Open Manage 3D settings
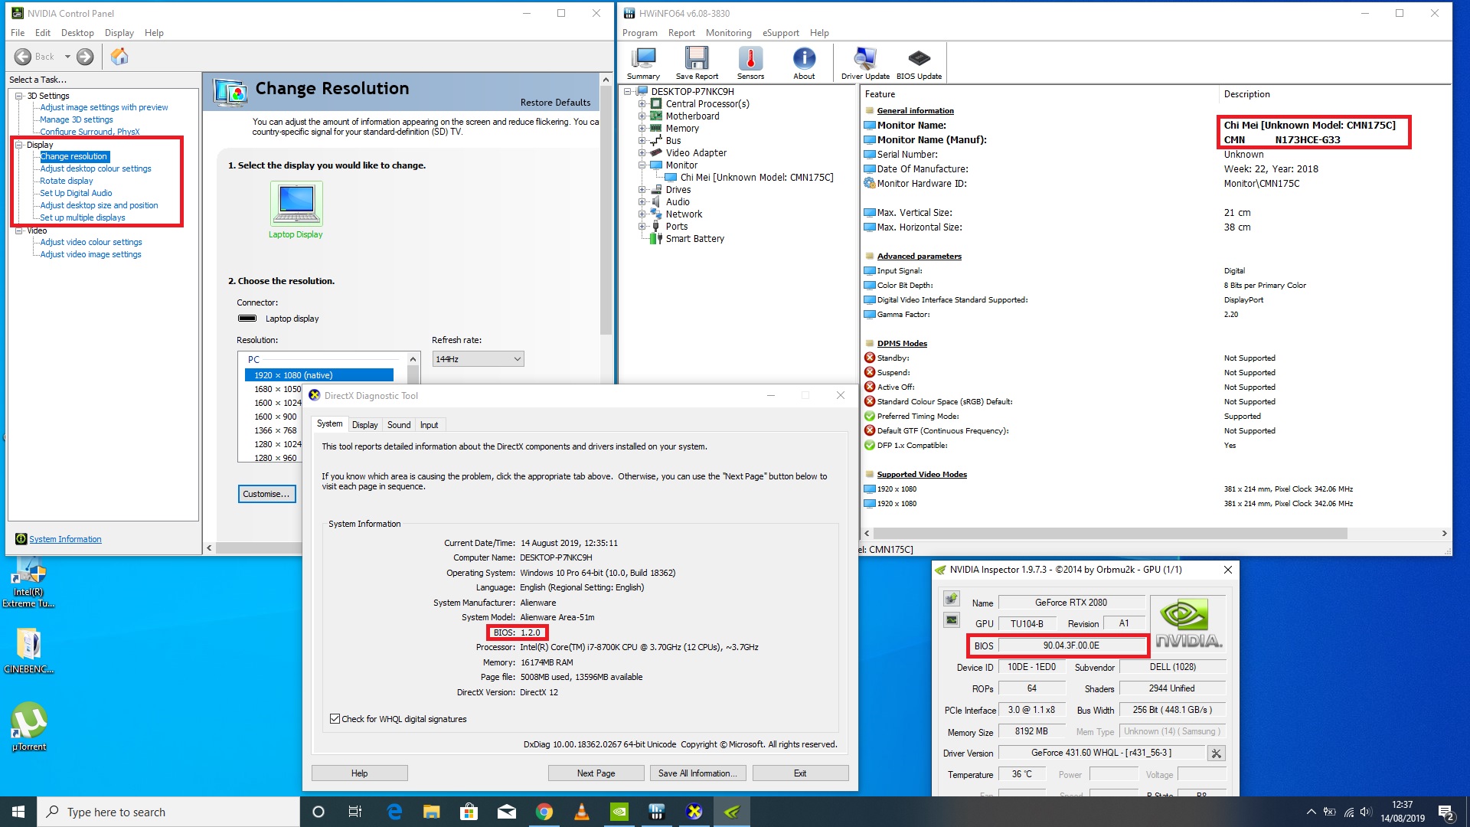Image resolution: width=1470 pixels, height=827 pixels. coord(77,119)
